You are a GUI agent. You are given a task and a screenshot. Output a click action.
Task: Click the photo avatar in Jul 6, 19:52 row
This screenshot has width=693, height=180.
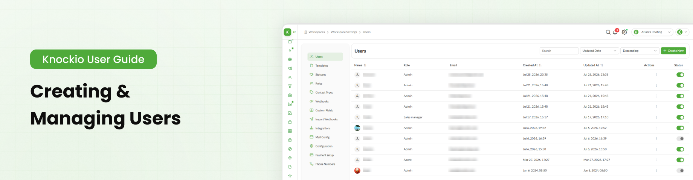coord(357,128)
